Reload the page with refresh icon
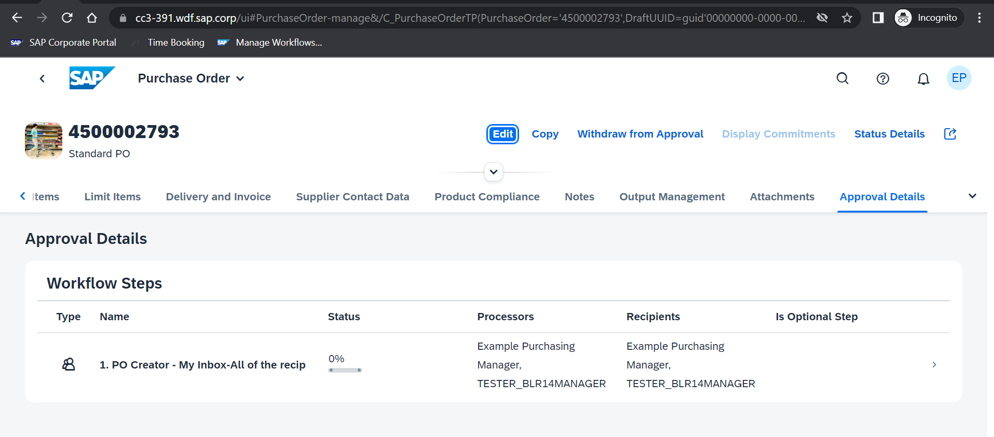The width and height of the screenshot is (994, 437). tap(67, 18)
